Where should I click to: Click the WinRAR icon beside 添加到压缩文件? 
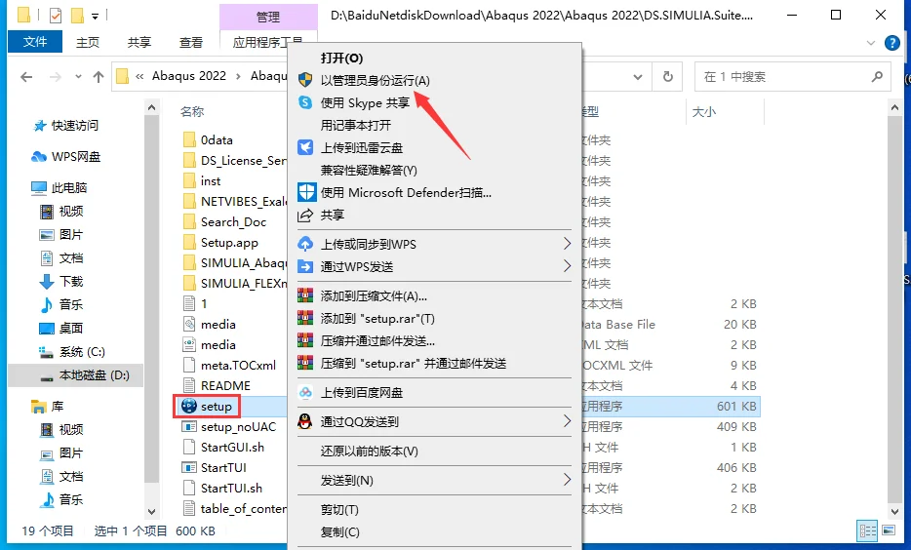(x=305, y=295)
